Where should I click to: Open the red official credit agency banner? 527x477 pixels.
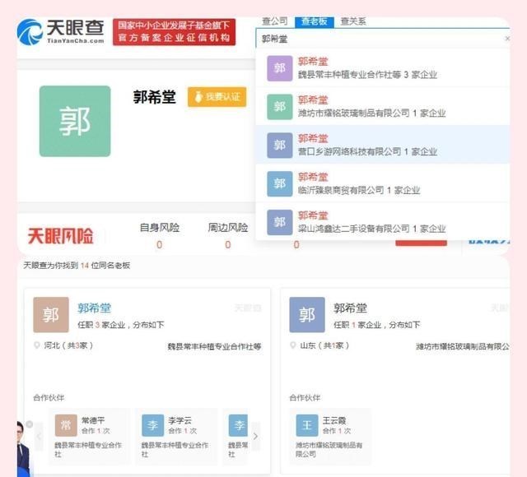(174, 32)
